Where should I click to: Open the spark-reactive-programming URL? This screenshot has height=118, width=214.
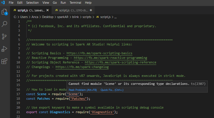[x=110, y=58]
